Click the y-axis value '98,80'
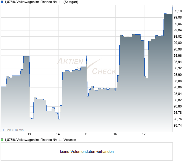This screenshot has height=163, width=185. (178, 106)
